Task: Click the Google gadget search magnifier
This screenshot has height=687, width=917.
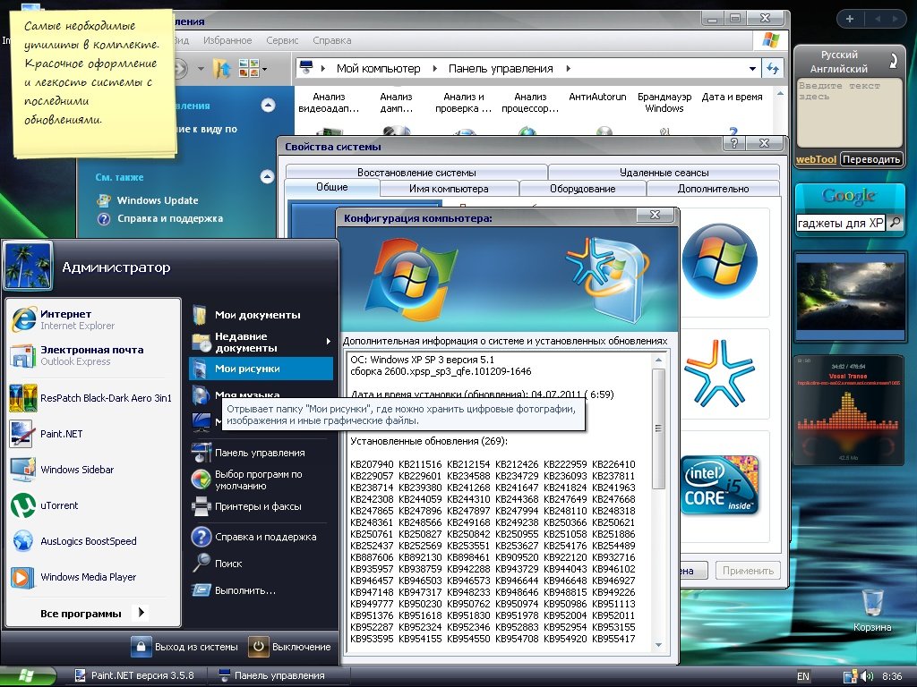Action: (x=895, y=223)
